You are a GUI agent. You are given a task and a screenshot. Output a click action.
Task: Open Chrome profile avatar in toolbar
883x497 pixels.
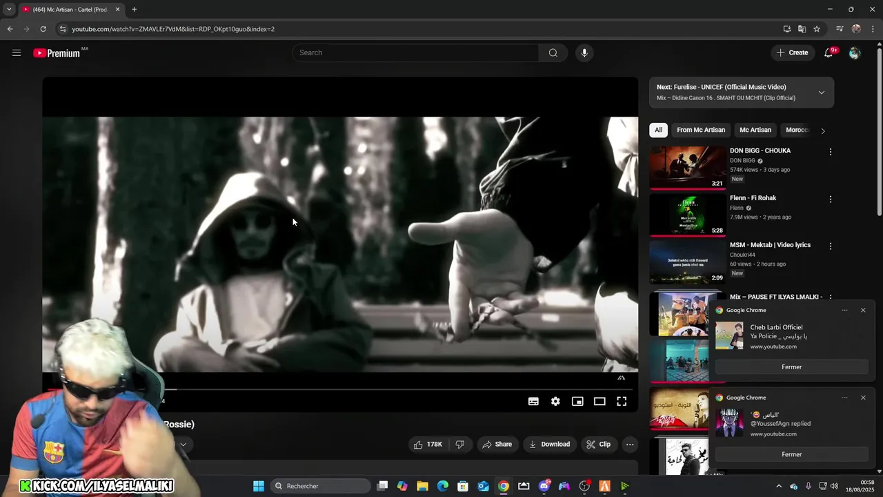(856, 29)
